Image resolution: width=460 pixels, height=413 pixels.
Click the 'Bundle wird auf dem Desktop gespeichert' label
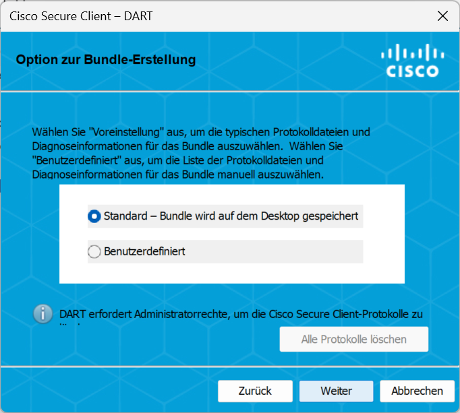coord(231,216)
